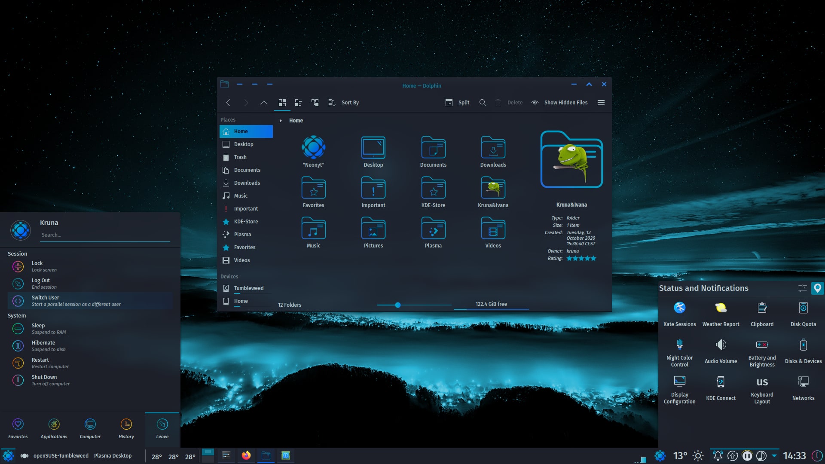Choose Switch User entry
Image resolution: width=825 pixels, height=464 pixels.
(90, 301)
